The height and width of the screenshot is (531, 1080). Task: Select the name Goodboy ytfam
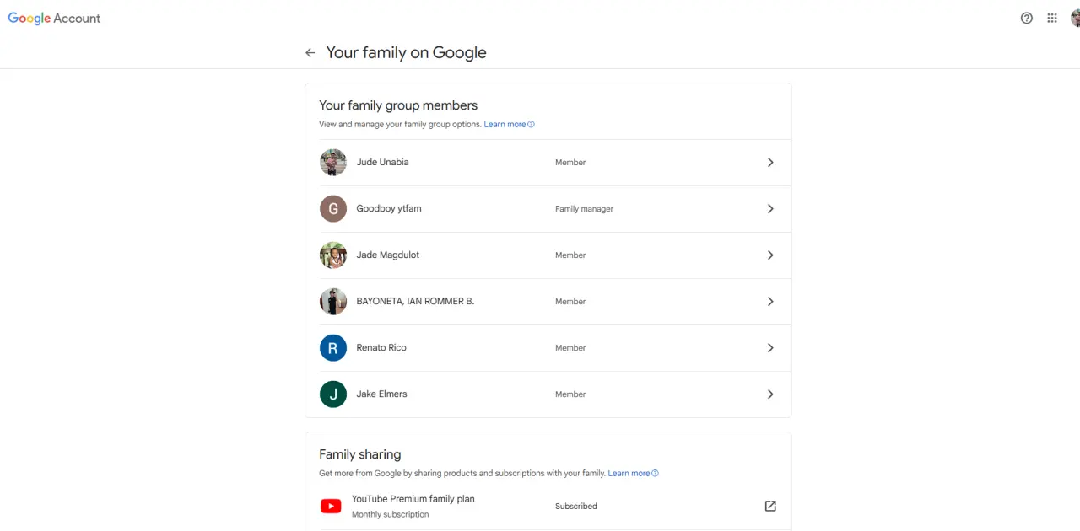[x=389, y=208]
